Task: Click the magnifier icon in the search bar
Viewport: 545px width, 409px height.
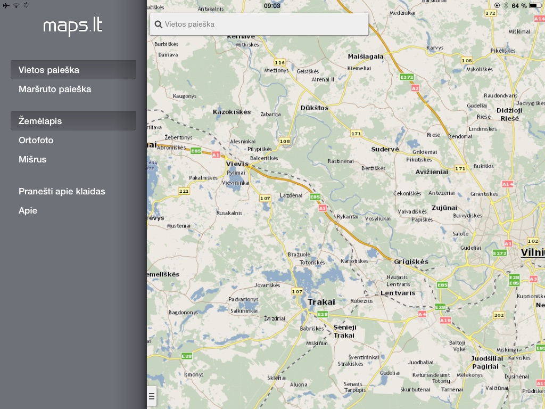Action: point(158,24)
